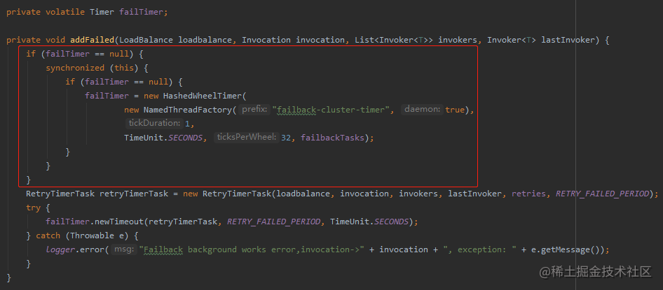Click the 'msg:' inline parameter hint

coord(124,249)
